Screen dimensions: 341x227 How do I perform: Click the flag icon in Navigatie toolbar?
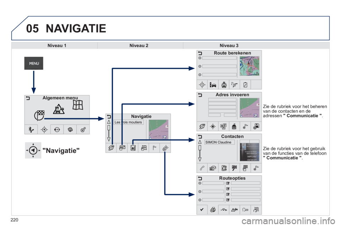(155, 148)
